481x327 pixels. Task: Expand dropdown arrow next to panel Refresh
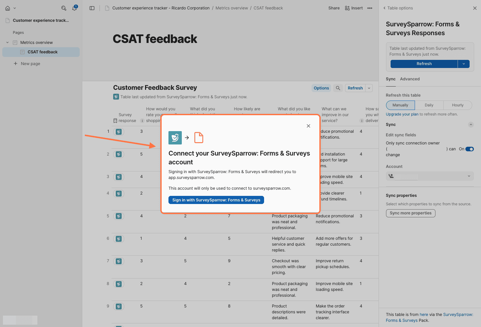click(x=463, y=64)
